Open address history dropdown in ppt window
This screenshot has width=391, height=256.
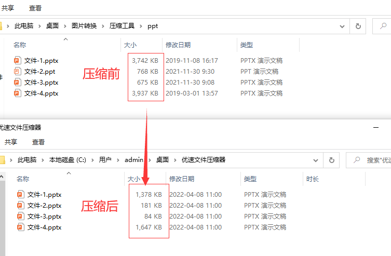pyautogui.click(x=342, y=26)
